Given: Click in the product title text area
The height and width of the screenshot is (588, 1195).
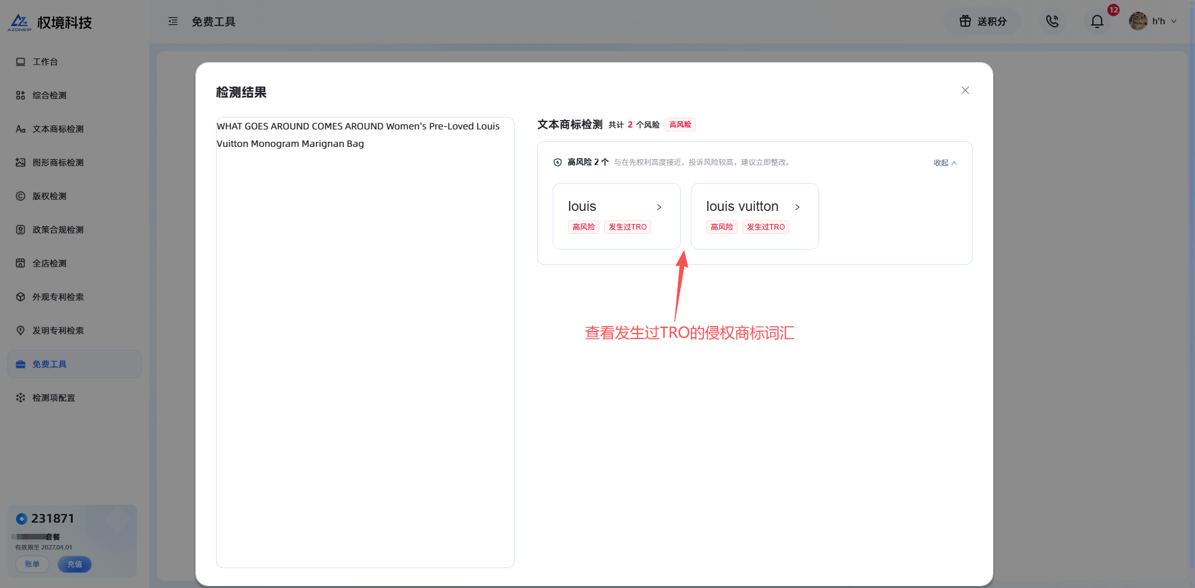Looking at the screenshot, I should [365, 342].
